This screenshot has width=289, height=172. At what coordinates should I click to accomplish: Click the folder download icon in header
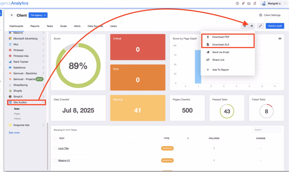click(249, 3)
